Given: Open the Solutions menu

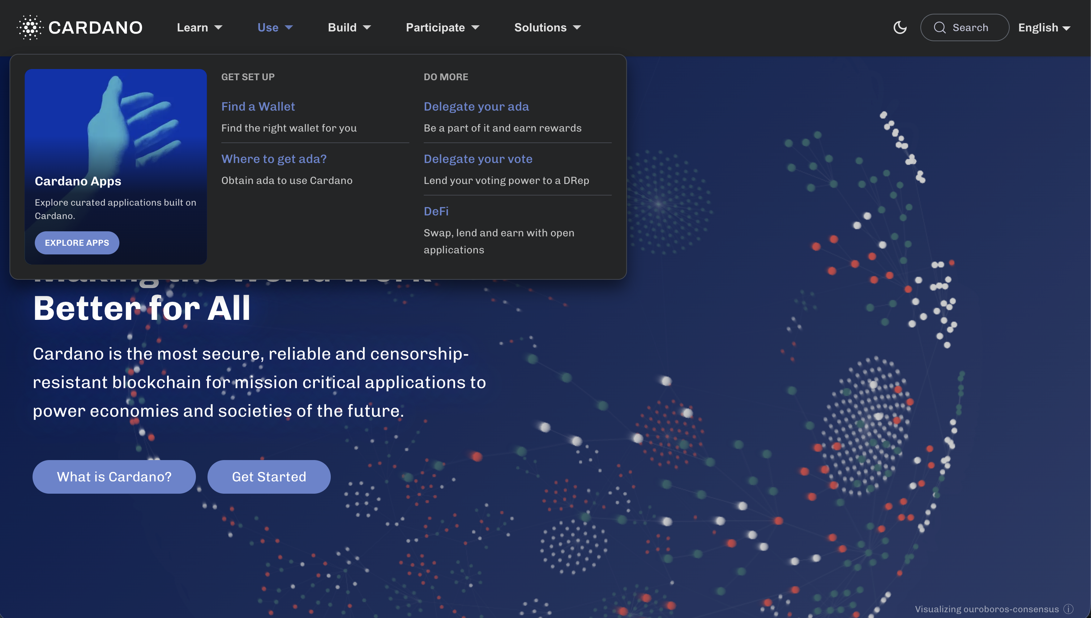Looking at the screenshot, I should 540,27.
